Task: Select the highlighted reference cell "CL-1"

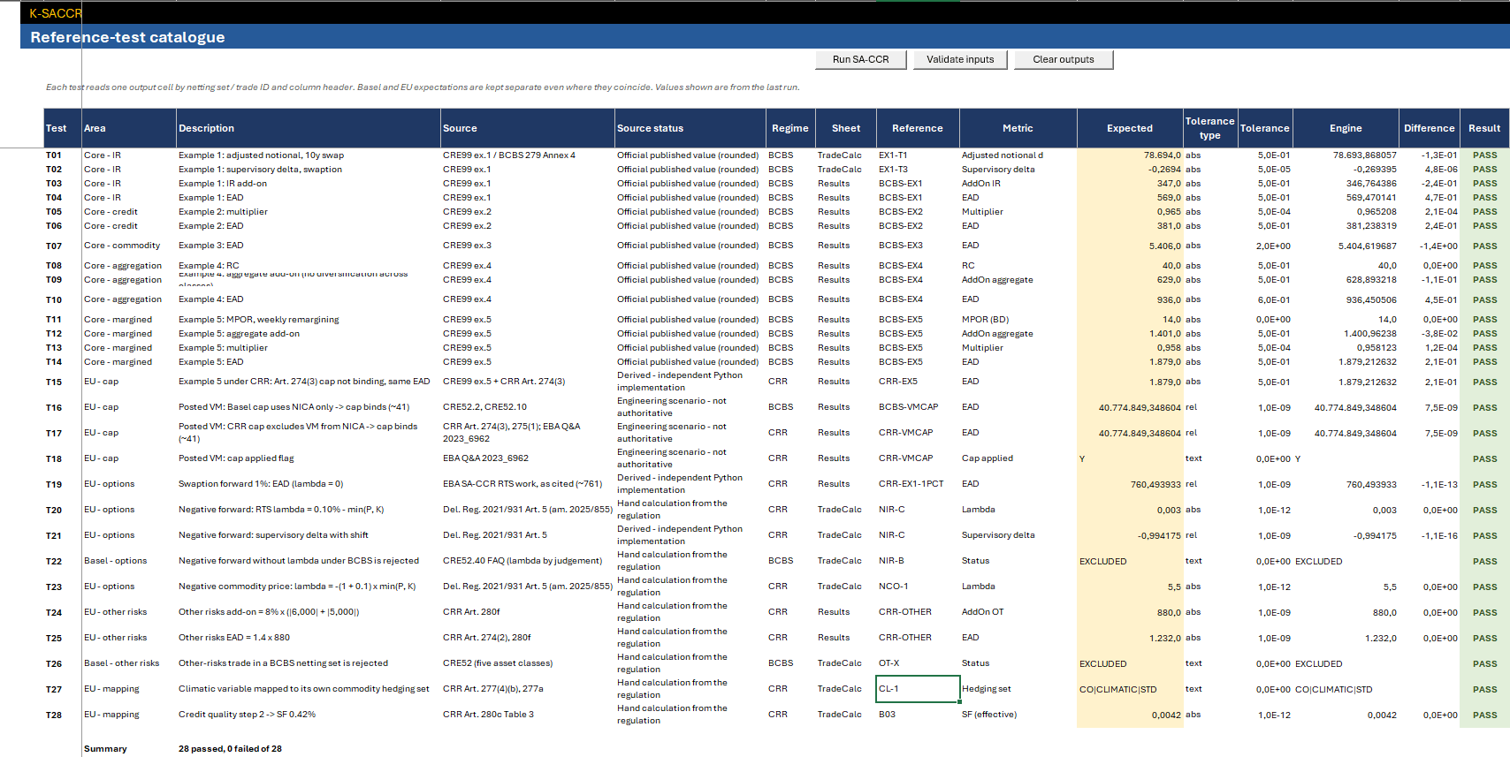Action: [918, 689]
